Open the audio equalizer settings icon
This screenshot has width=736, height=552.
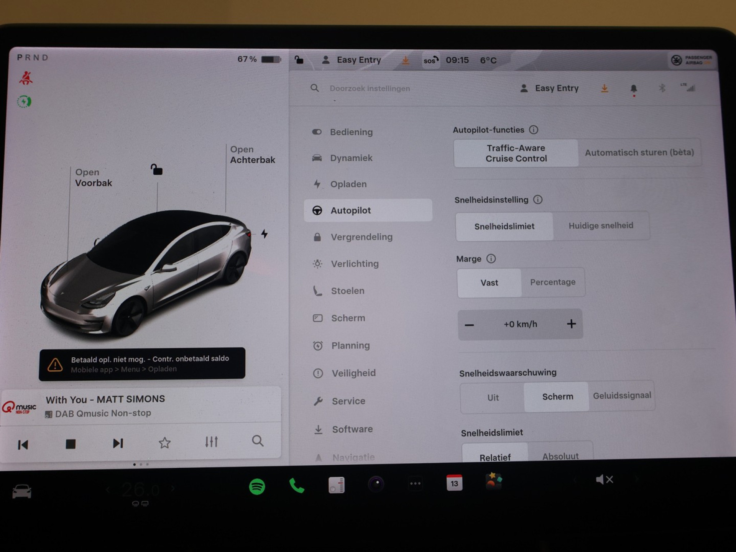[211, 442]
